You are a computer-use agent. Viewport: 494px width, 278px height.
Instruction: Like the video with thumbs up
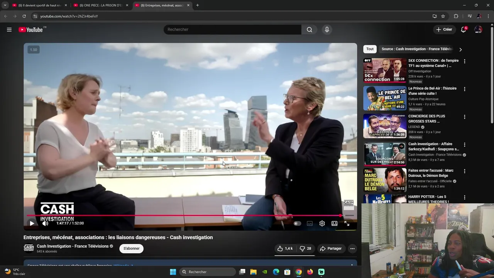[x=285, y=249]
